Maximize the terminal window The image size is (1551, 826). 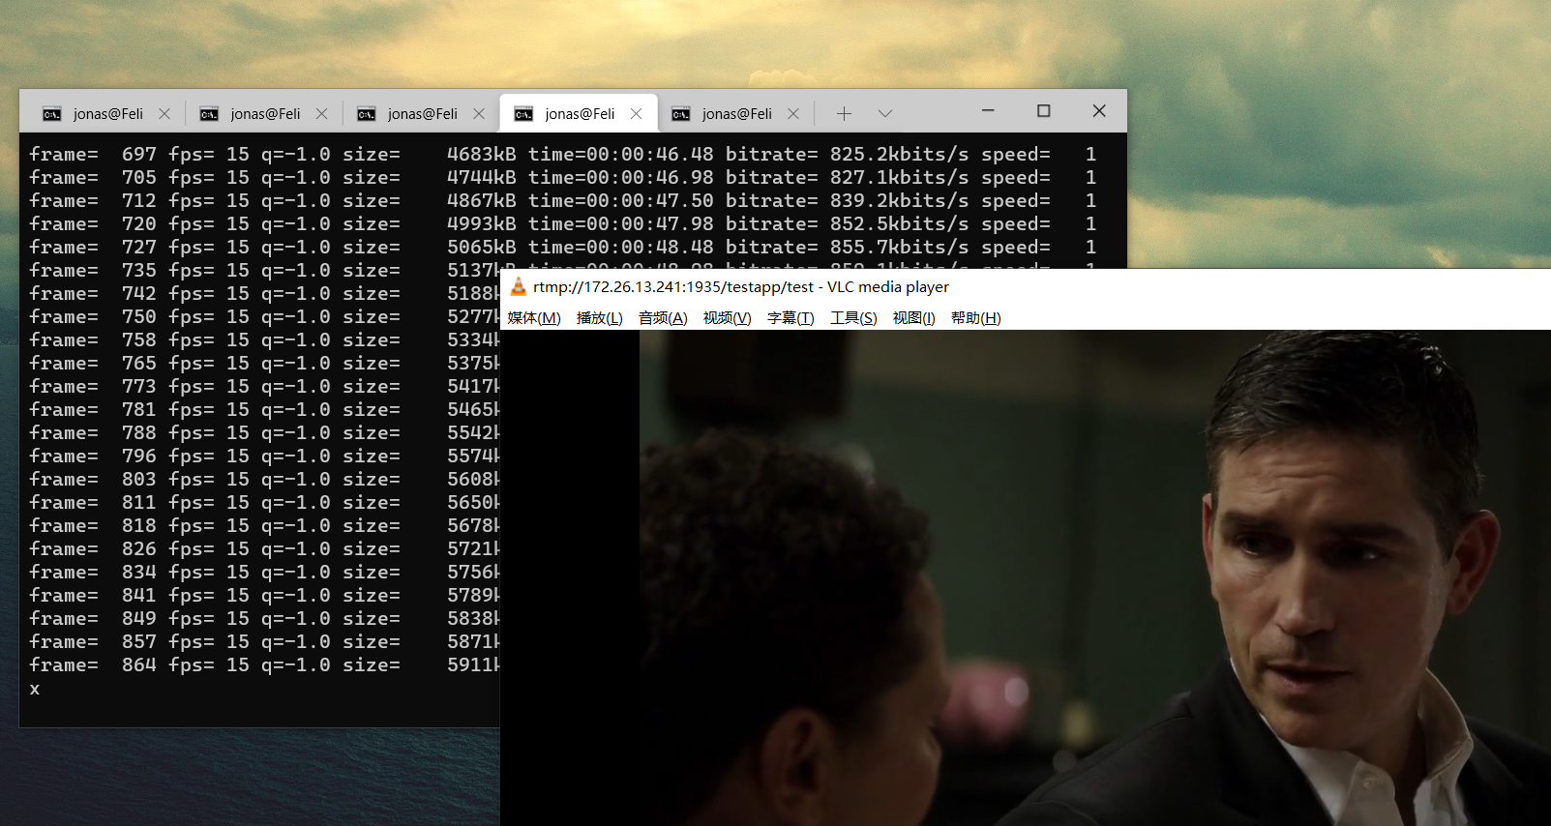[1043, 111]
